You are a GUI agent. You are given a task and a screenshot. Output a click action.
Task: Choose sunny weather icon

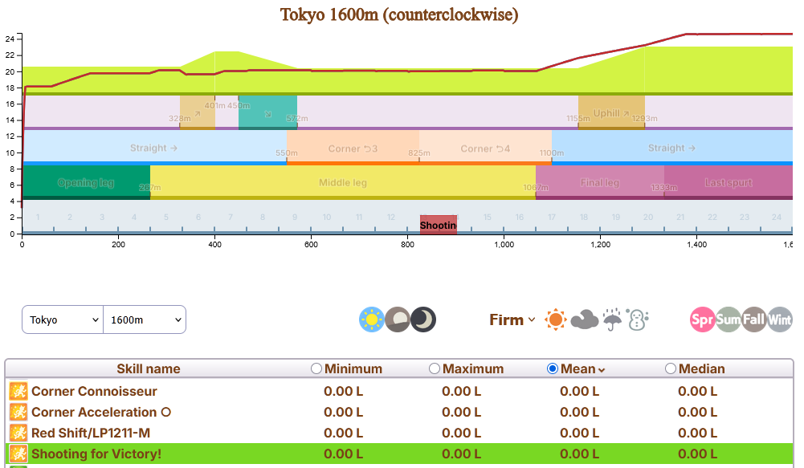point(555,319)
